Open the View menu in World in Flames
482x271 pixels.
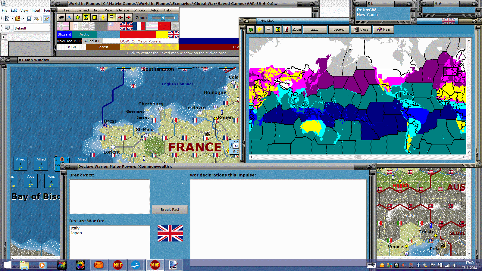(x=108, y=10)
